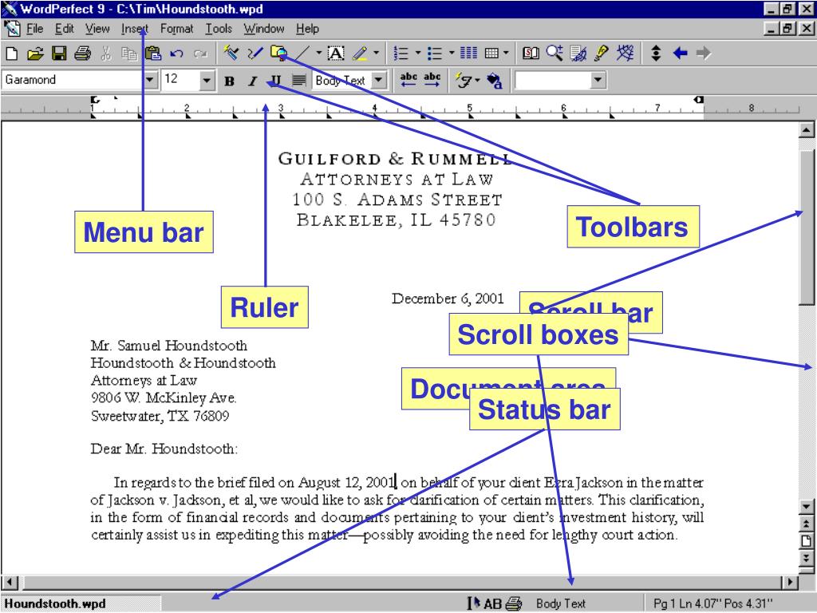817x613 pixels.
Task: Click the shadow cursor status bar icon
Action: [x=472, y=603]
